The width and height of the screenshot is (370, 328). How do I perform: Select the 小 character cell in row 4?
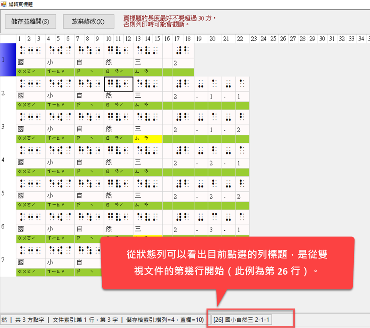[60, 163]
